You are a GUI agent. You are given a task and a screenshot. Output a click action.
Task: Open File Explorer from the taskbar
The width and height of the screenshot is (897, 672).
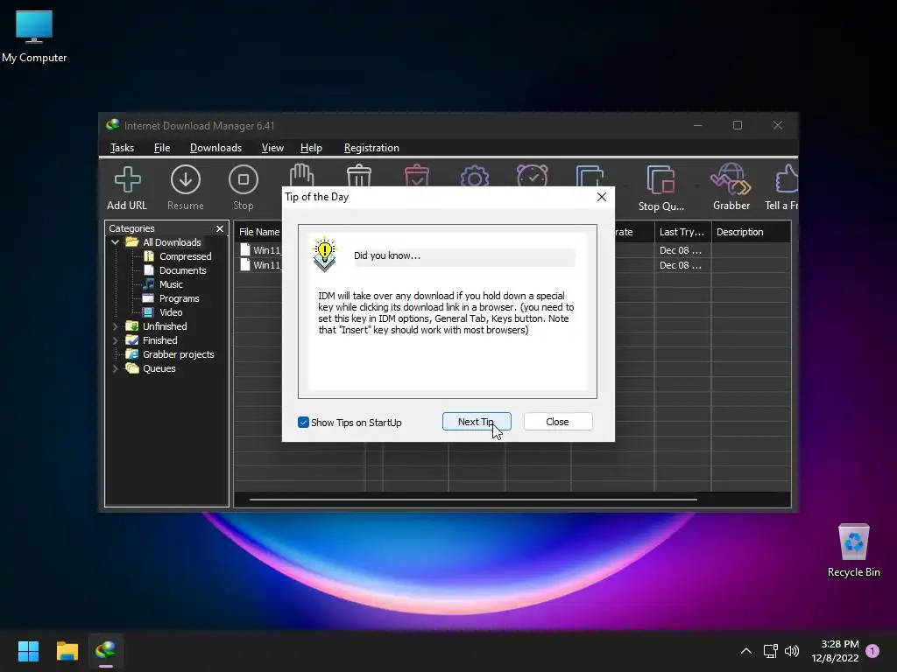[x=67, y=651]
